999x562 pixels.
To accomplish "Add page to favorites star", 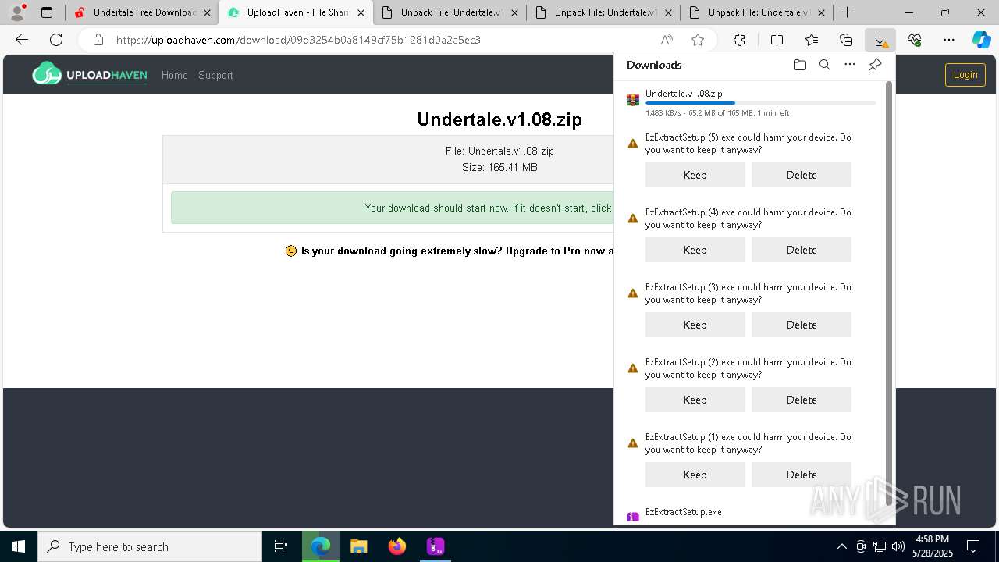I will point(698,40).
